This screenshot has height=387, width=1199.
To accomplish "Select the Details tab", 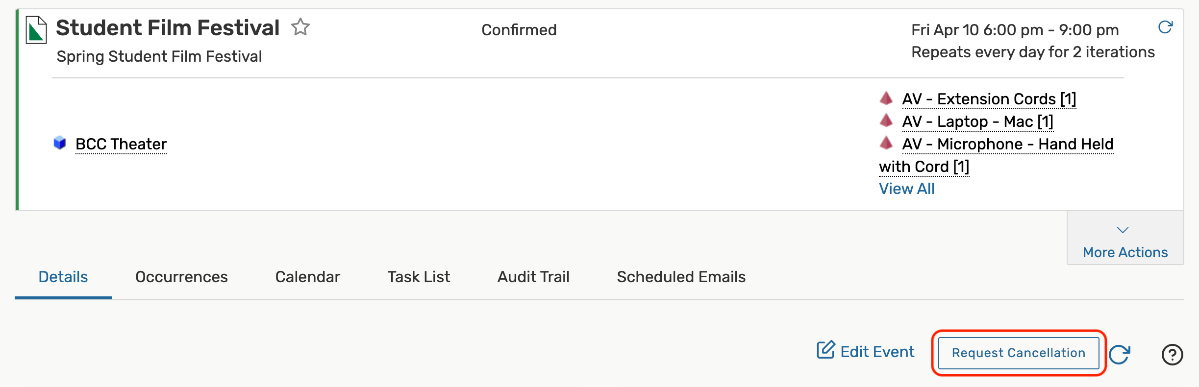I will [x=63, y=277].
